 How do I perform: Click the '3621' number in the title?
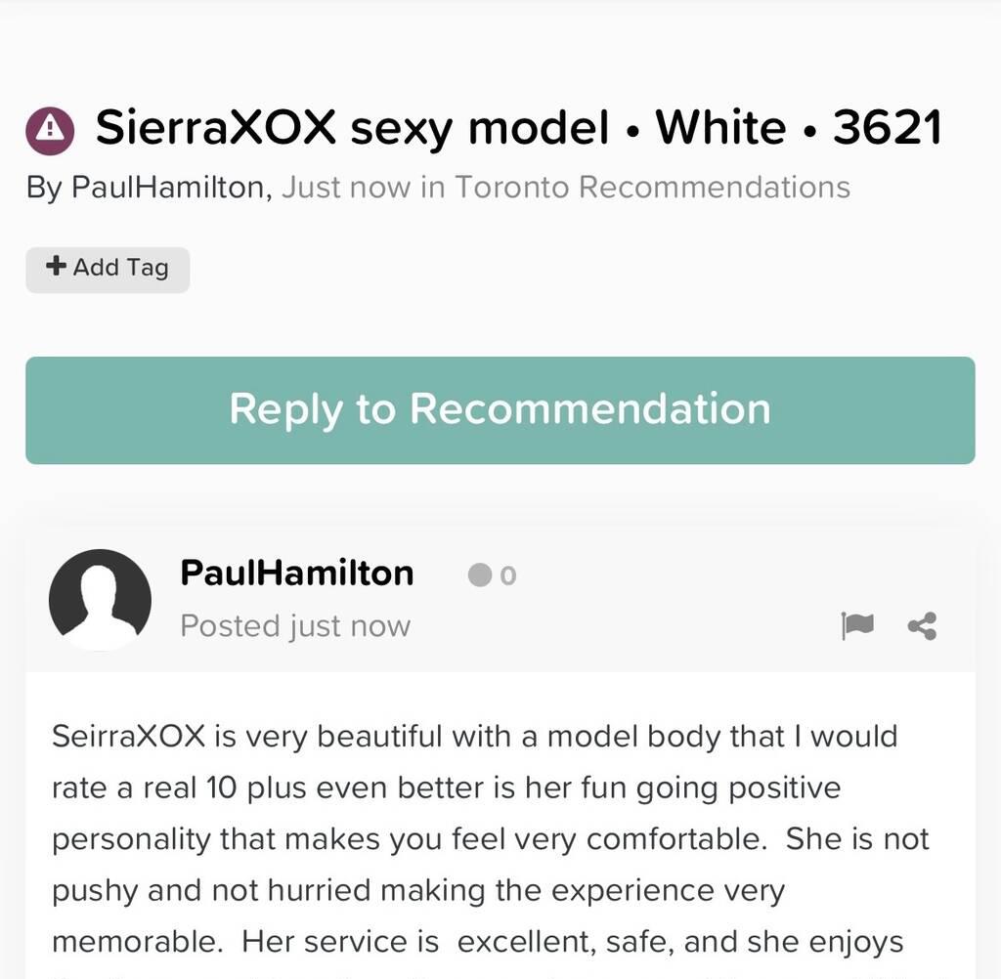pos(887,128)
